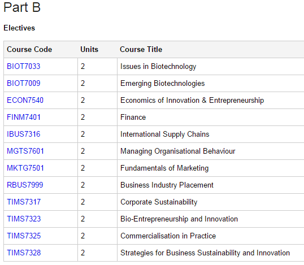Screen dimensions: 304x265
Task: Open the MGTS7601 course link
Action: pyautogui.click(x=25, y=151)
